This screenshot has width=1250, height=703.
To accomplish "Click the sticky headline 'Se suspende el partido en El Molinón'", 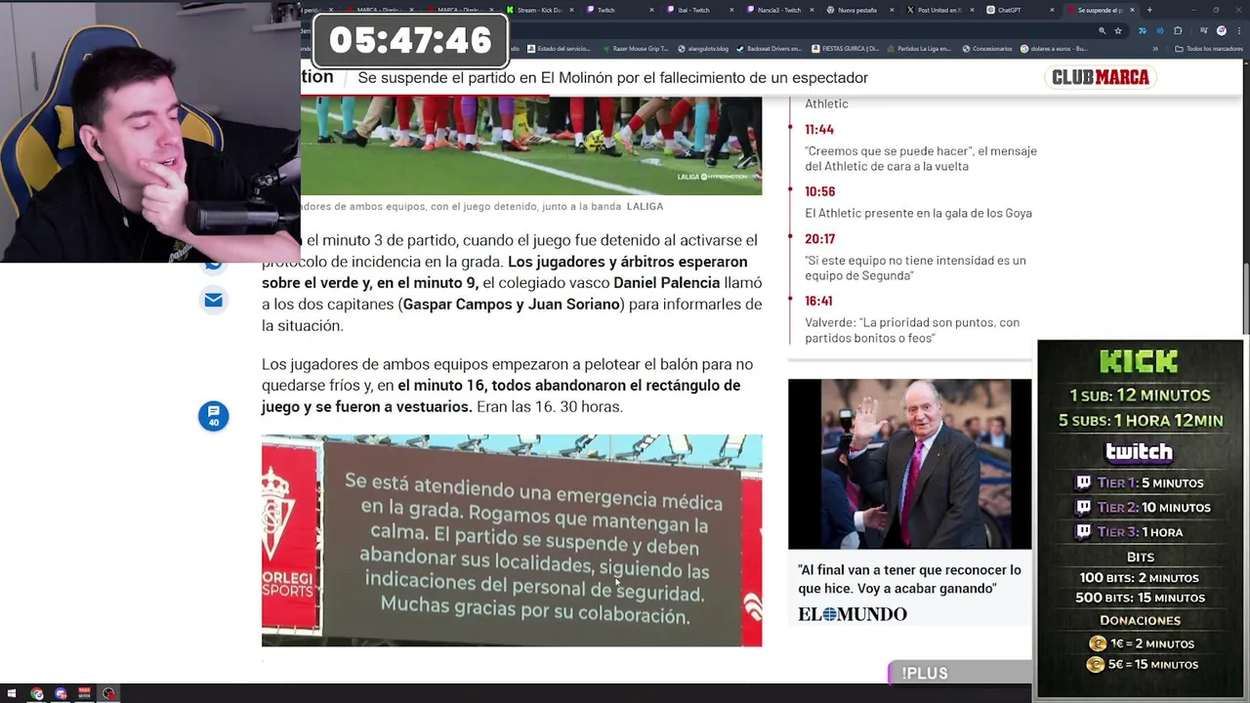I will [612, 77].
